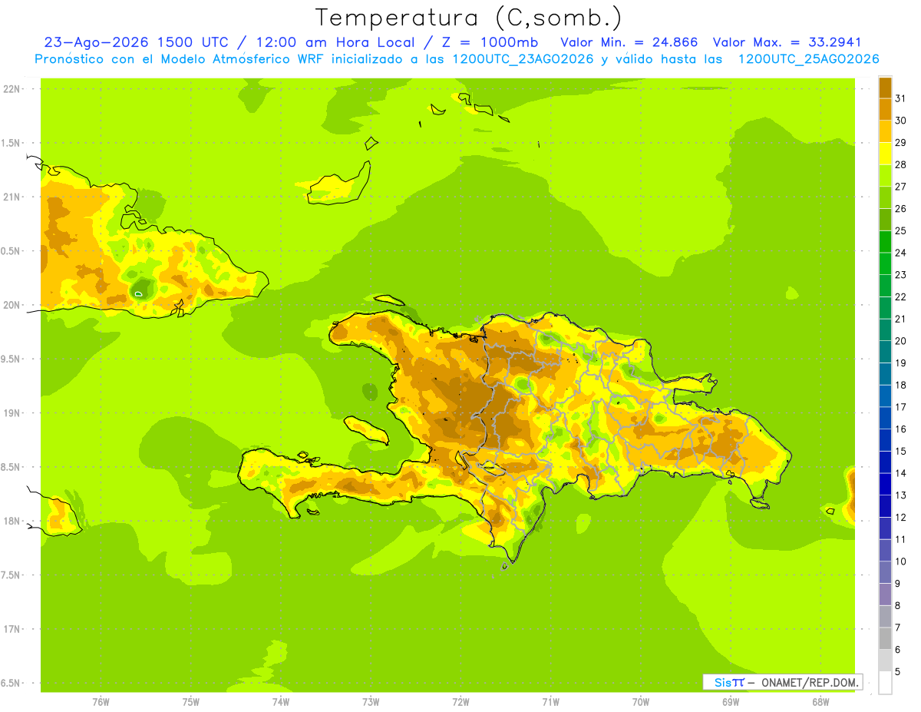Screen dimensions: 921x712
Task: Click the 5 degree white legend swatch
Action: coord(885,683)
